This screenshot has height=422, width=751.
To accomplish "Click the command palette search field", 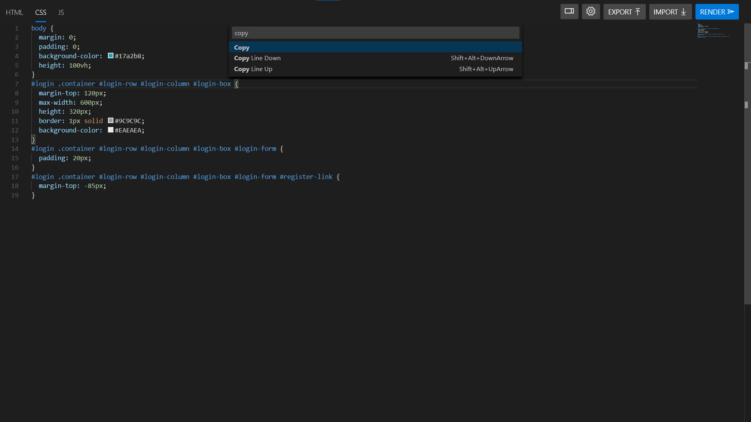I will tap(375, 33).
